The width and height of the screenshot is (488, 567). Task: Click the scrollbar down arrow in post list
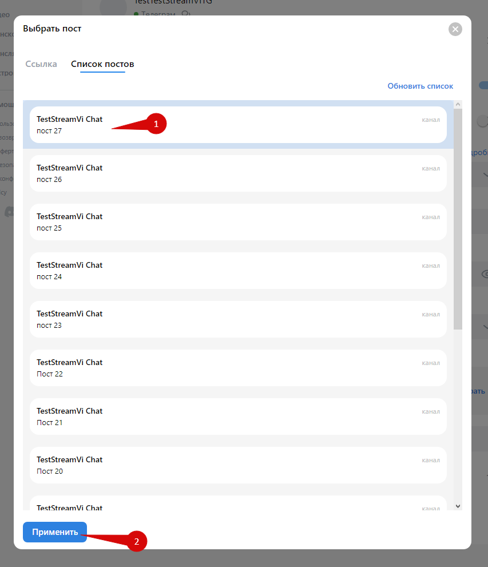coord(457,506)
